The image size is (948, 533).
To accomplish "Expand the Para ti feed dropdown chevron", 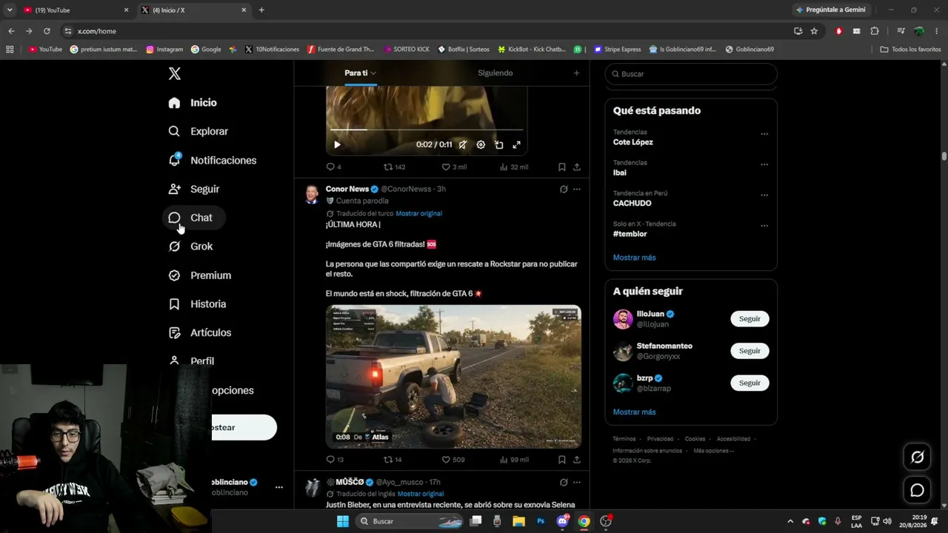I will tap(373, 73).
